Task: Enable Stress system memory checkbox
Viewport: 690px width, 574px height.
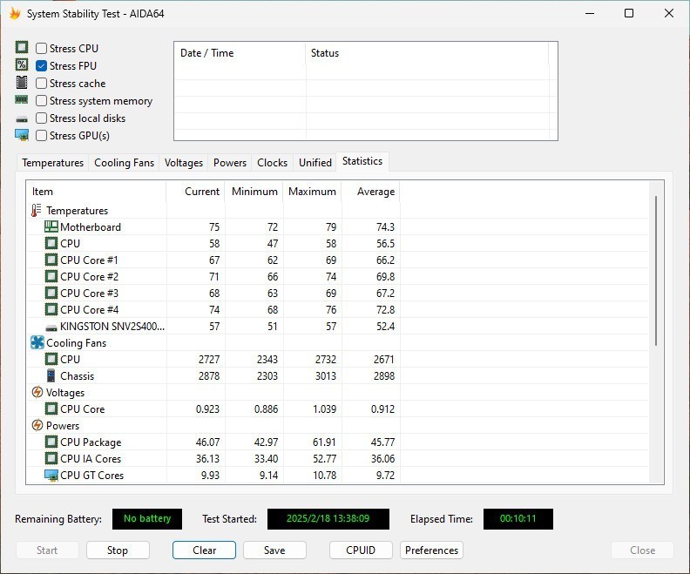Action: coord(42,101)
